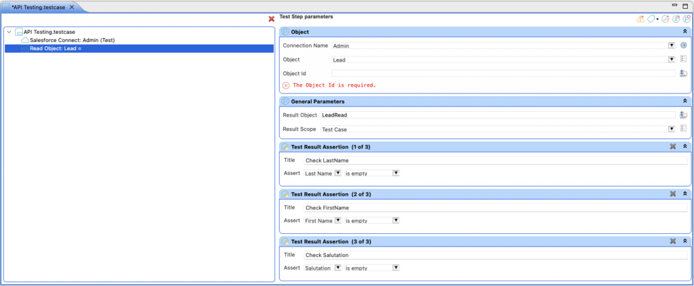Click the red X error icon

tap(272, 19)
